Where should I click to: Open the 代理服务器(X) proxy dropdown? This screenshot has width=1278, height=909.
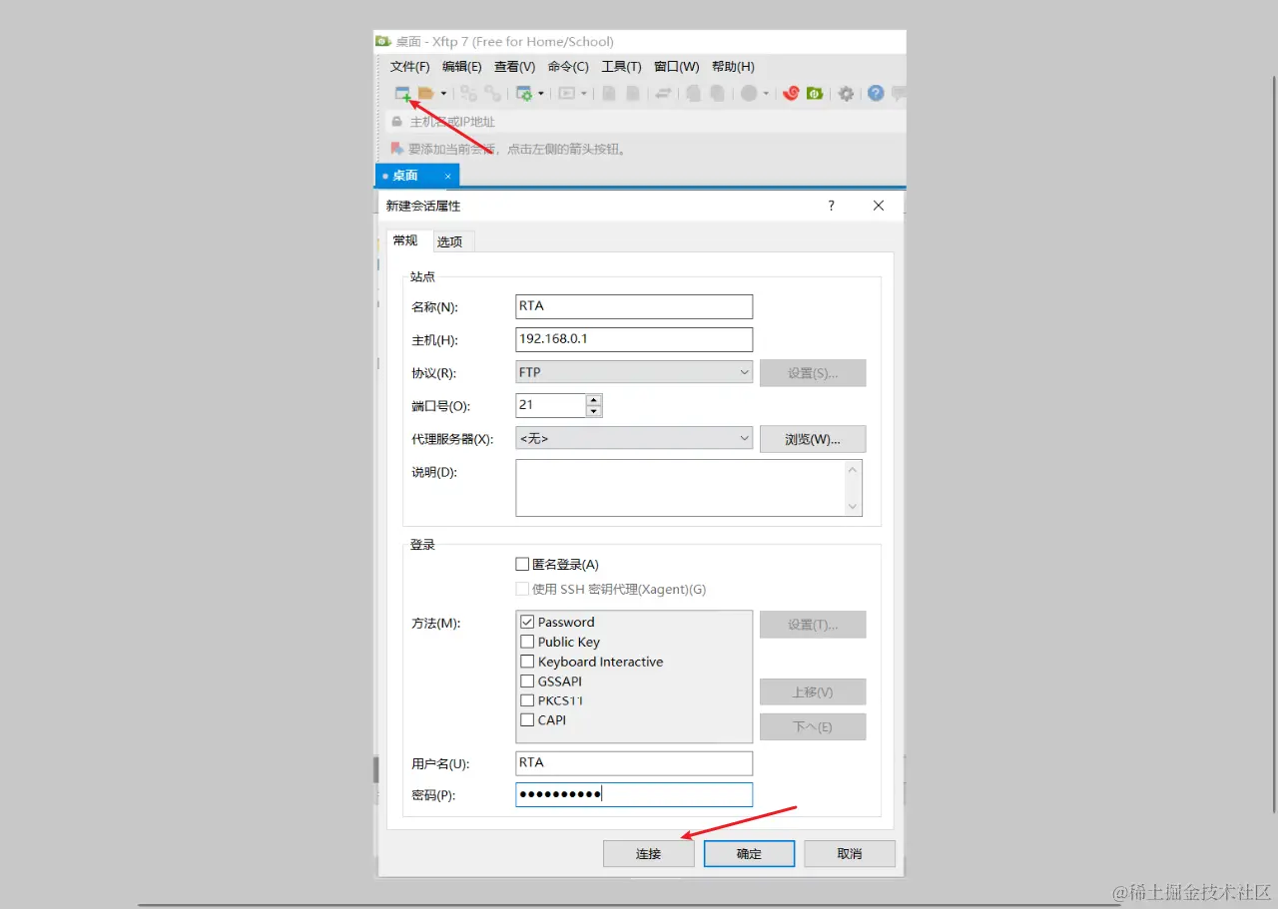point(634,438)
